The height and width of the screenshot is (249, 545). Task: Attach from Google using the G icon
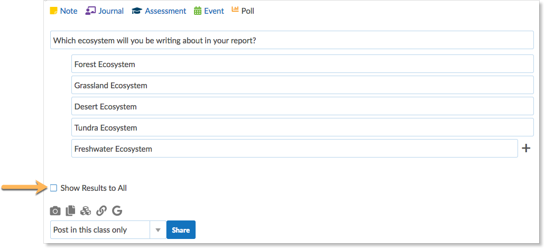(117, 211)
